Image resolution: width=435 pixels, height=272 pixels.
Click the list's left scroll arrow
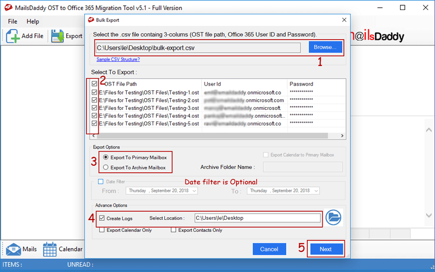click(x=94, y=136)
